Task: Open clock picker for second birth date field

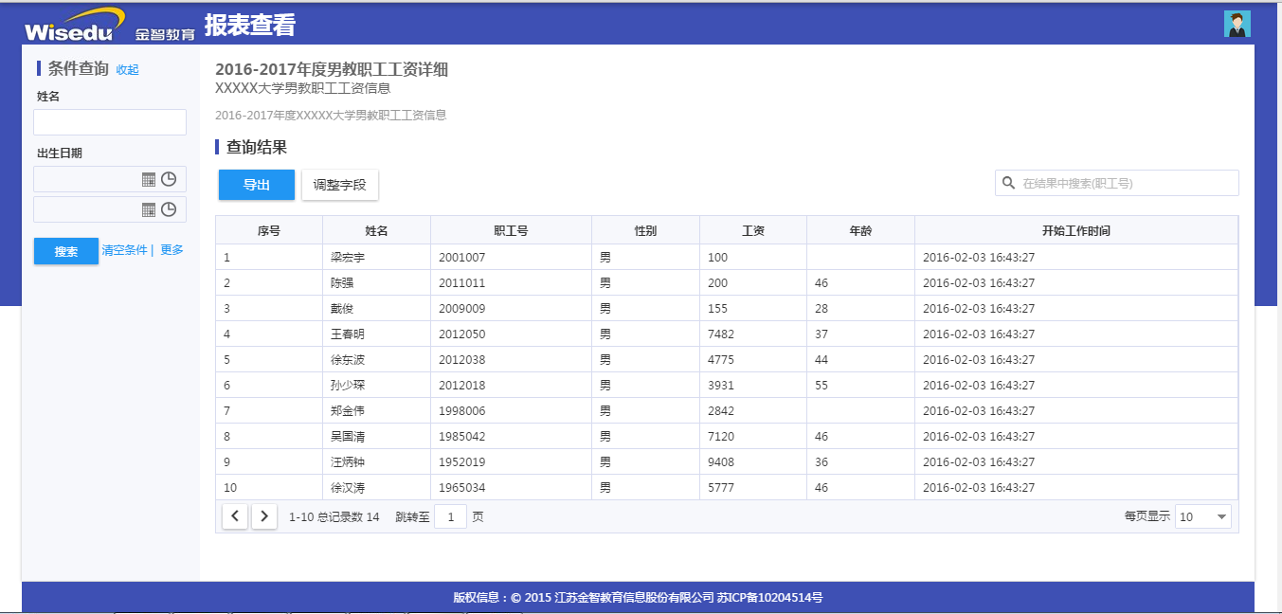Action: (x=169, y=209)
